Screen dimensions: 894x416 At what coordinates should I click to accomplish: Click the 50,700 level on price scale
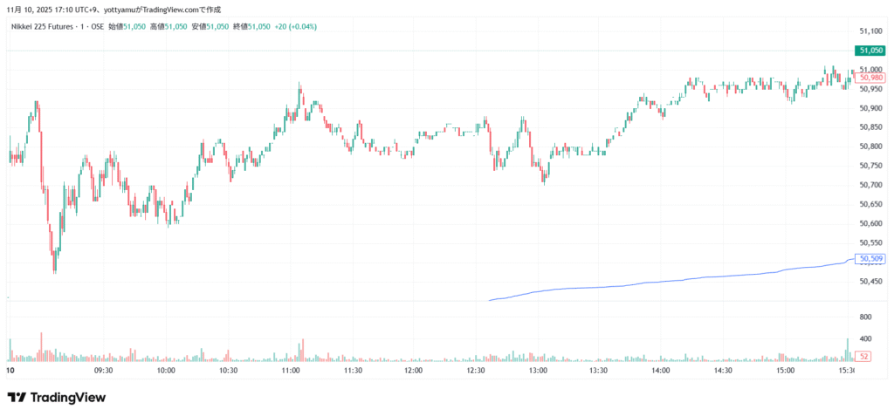point(870,185)
